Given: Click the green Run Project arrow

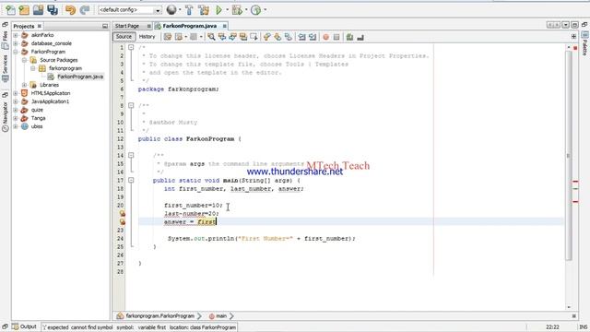Looking at the screenshot, I should click(218, 10).
